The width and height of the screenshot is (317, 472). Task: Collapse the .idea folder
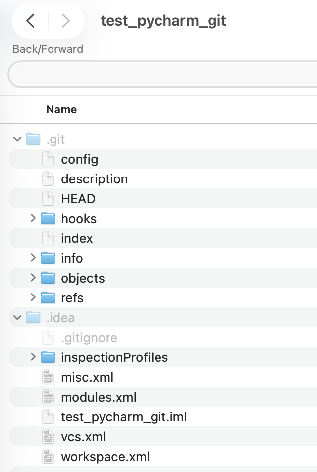[18, 318]
